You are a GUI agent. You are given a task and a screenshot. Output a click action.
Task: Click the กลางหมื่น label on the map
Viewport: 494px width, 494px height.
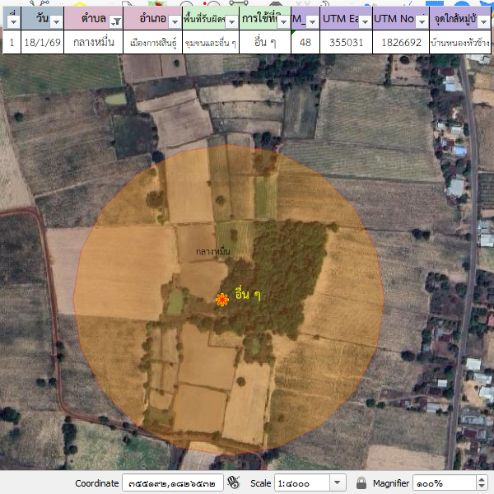point(213,251)
